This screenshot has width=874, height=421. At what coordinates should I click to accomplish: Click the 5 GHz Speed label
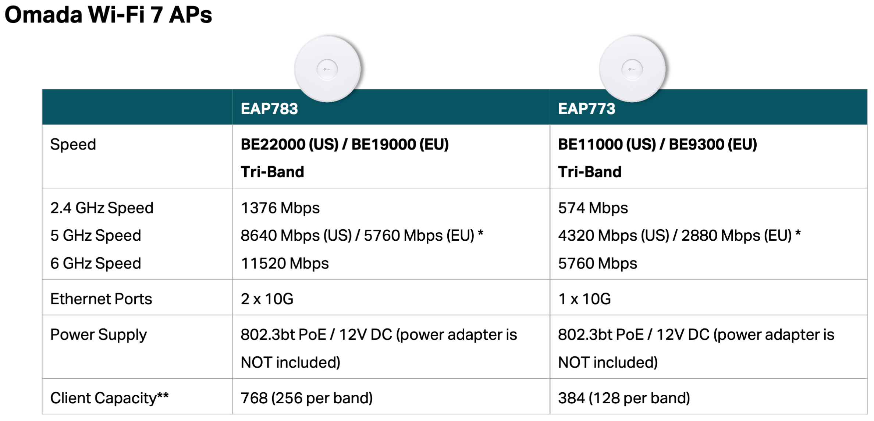96,236
